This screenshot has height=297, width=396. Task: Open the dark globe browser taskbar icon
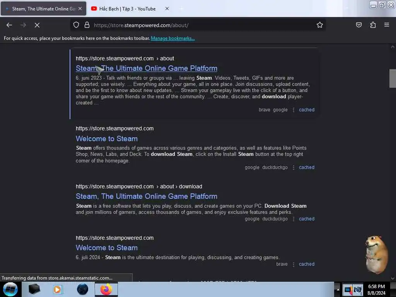82,289
